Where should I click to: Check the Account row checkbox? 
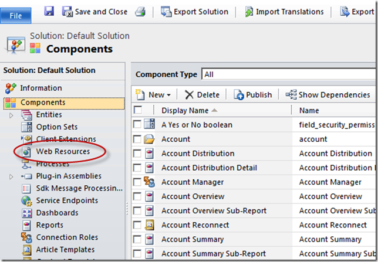pyautogui.click(x=137, y=139)
